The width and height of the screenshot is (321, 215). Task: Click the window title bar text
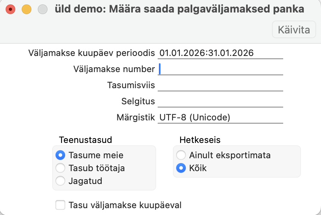[x=179, y=9]
